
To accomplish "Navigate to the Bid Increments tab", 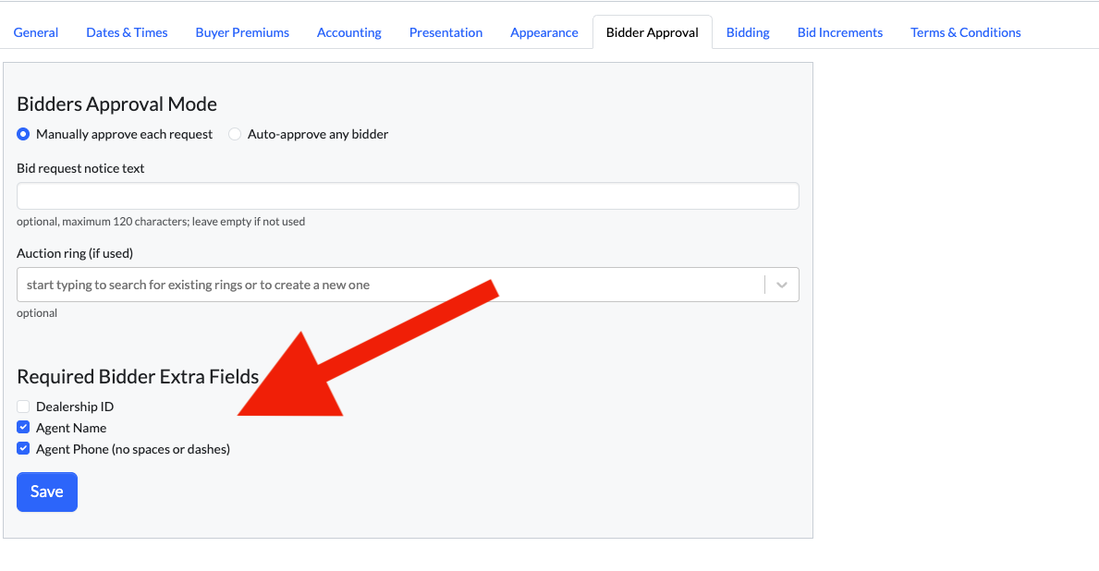I will (x=840, y=32).
